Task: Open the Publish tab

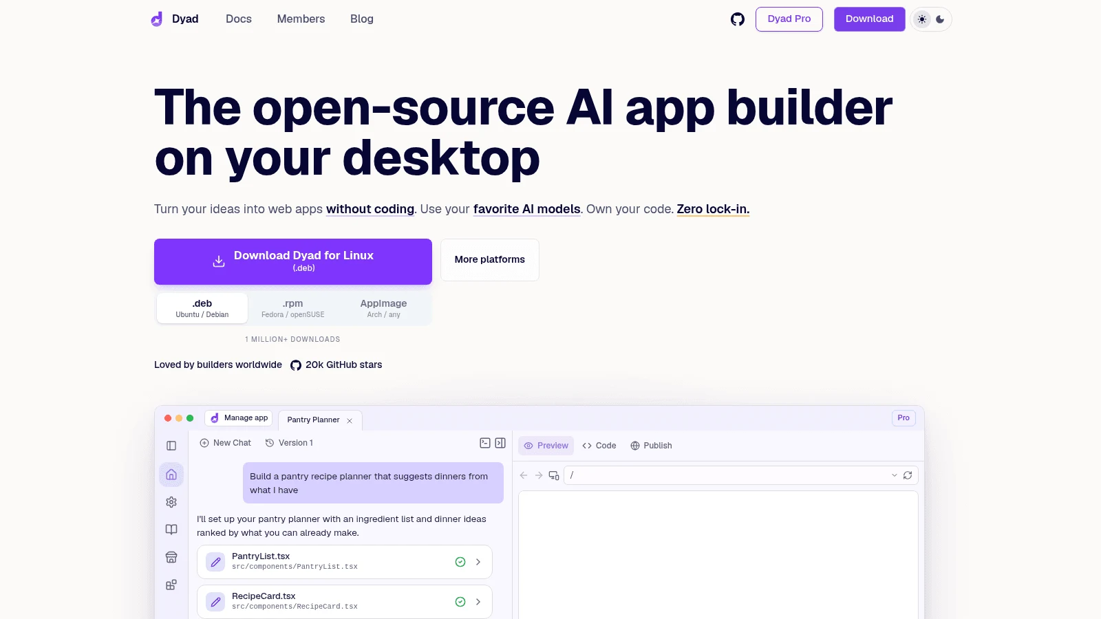Action: [651, 446]
